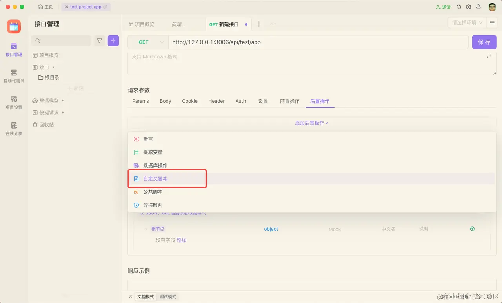
Task: Open the object type selector
Action: tap(271, 229)
